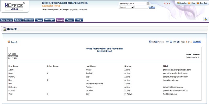Click the Export link
Image resolution: width=209 pixels, height=104 pixels.
tap(14, 42)
